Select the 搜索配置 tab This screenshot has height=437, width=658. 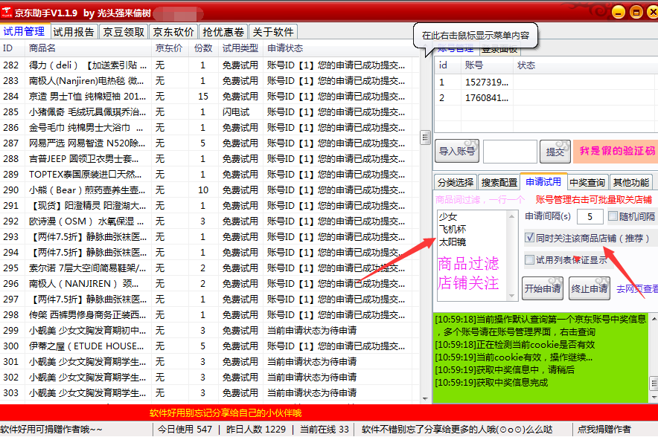[x=499, y=182]
